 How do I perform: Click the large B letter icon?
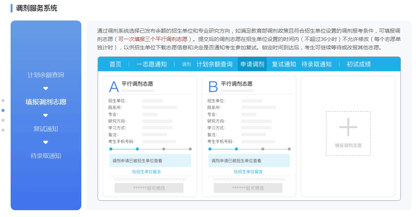point(213,86)
